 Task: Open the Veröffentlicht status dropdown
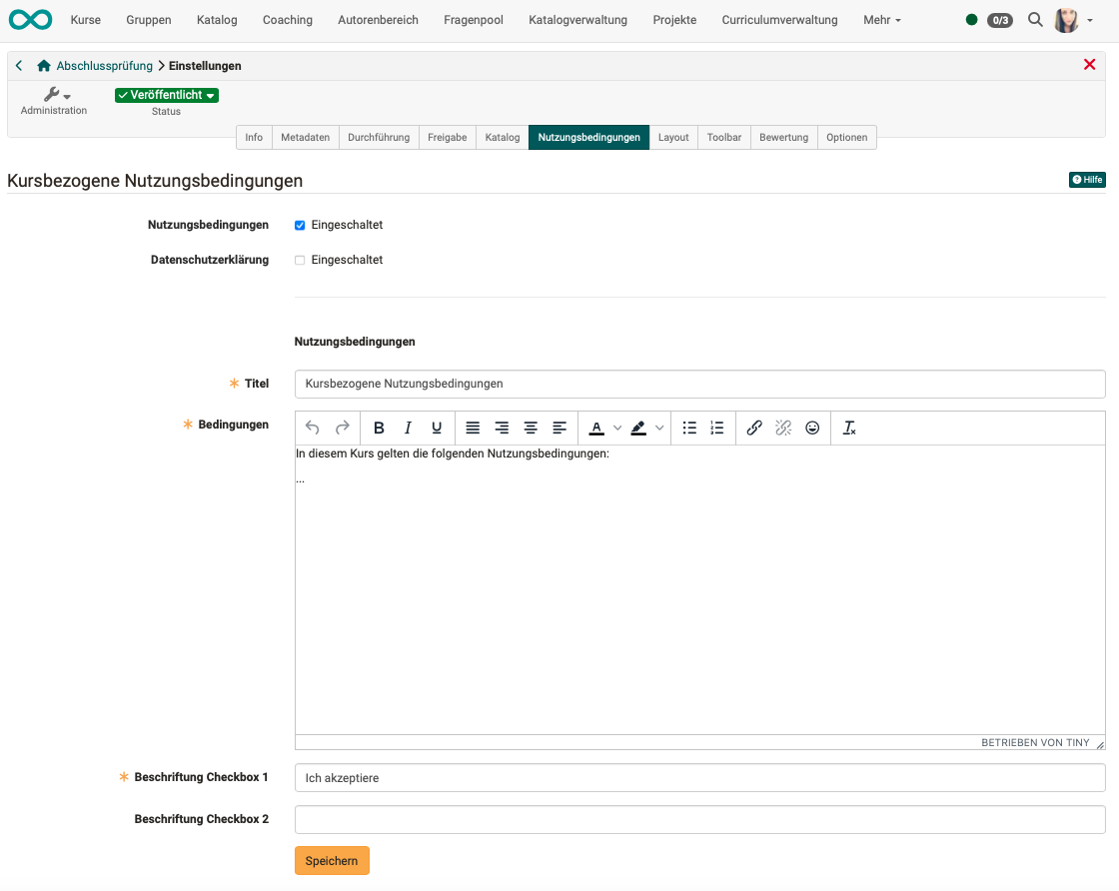[x=167, y=95]
